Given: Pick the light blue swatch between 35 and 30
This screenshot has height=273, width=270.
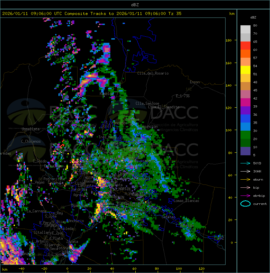Looking at the screenshot, I should coord(245,127).
